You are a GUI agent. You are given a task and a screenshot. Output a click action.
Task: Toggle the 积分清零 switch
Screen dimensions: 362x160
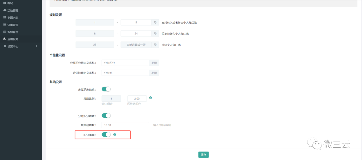[x=106, y=135]
